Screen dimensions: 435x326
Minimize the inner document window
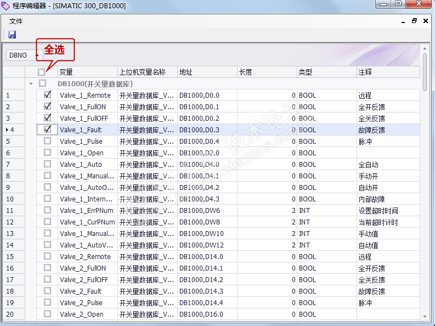(x=403, y=21)
